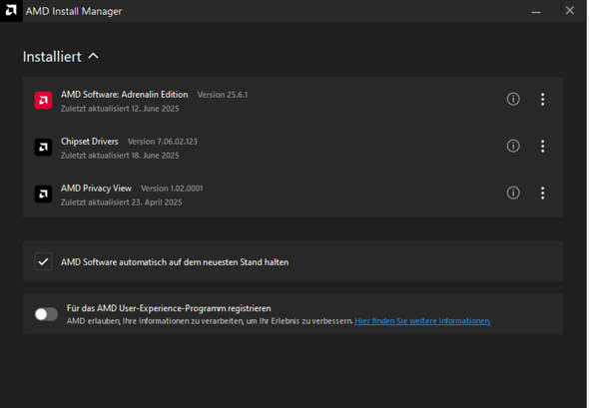Click the AMD Privacy View icon
Viewport: 589px width, 408px height.
pos(43,195)
